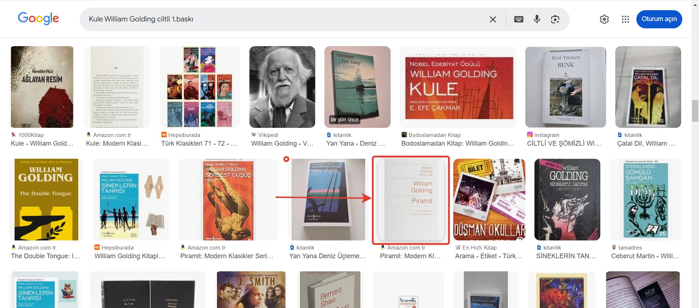This screenshot has width=699, height=308.
Task: Open the red KULE book cover image
Action: (x=458, y=87)
